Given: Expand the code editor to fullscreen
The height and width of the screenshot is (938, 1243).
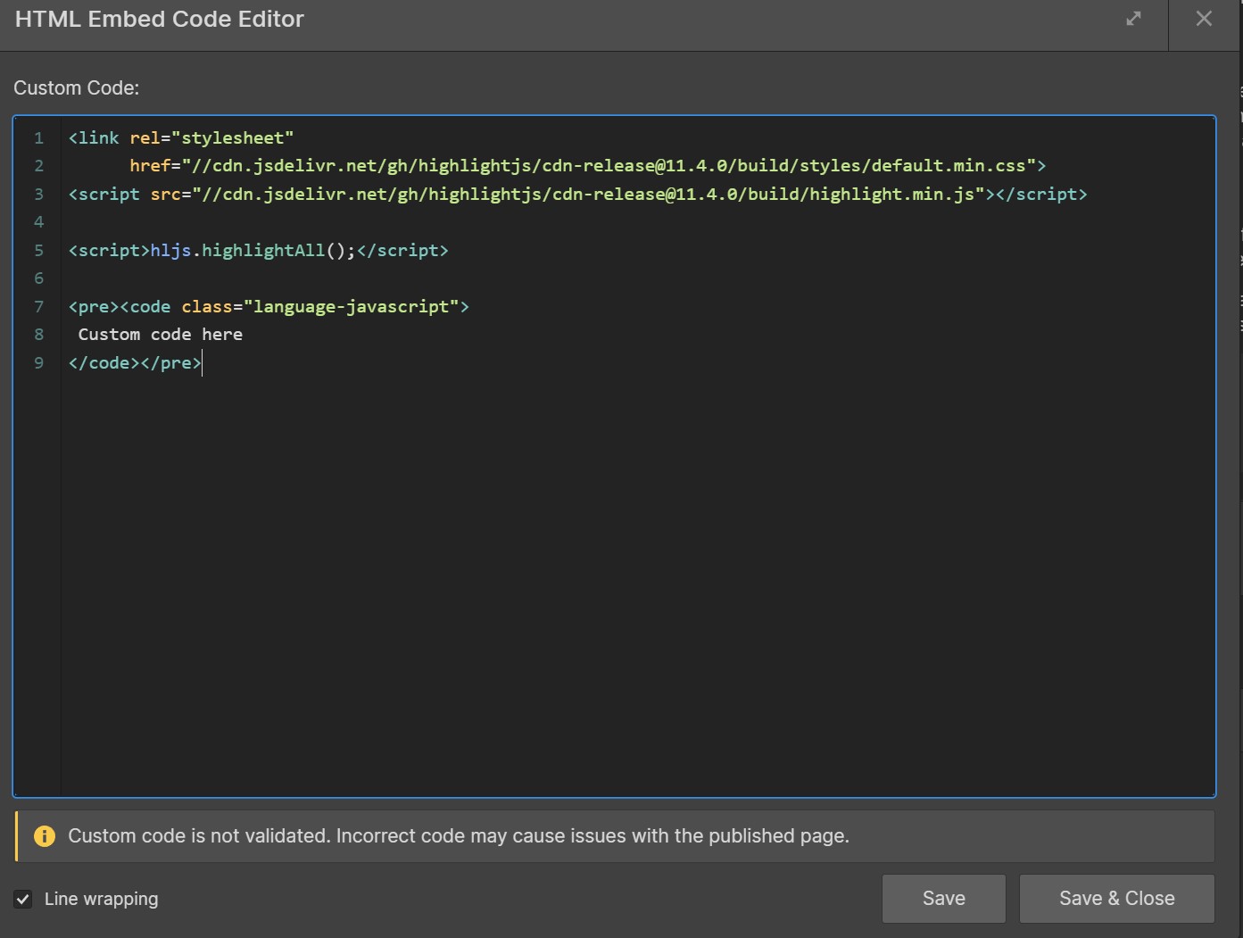Looking at the screenshot, I should [x=1133, y=19].
